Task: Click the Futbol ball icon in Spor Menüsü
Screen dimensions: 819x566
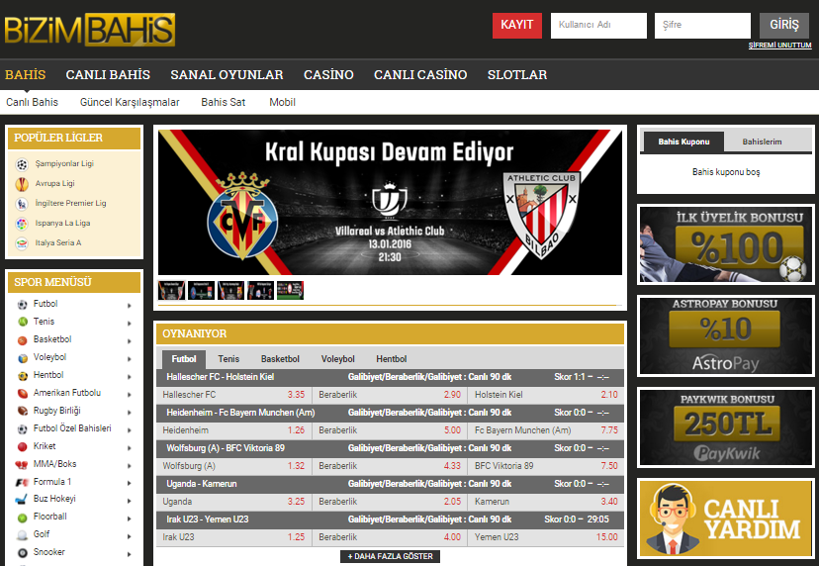Action: coord(23,304)
